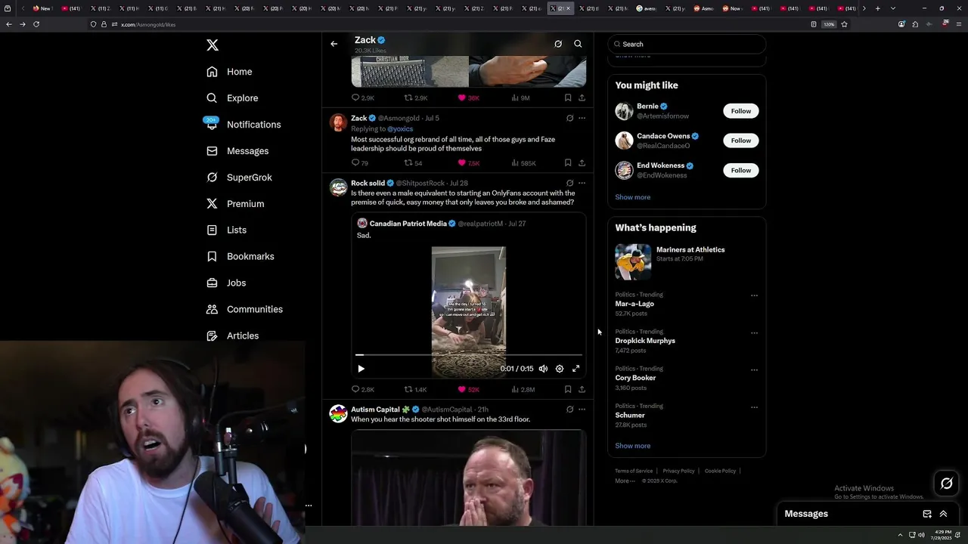The image size is (968, 544).
Task: Seek on the video progress bar
Action: (469, 354)
